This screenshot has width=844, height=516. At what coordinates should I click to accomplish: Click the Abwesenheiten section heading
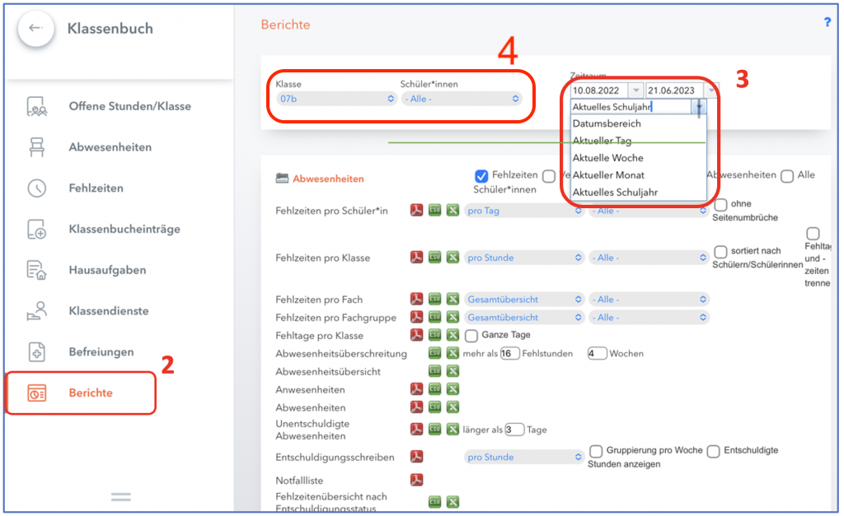[x=327, y=179]
